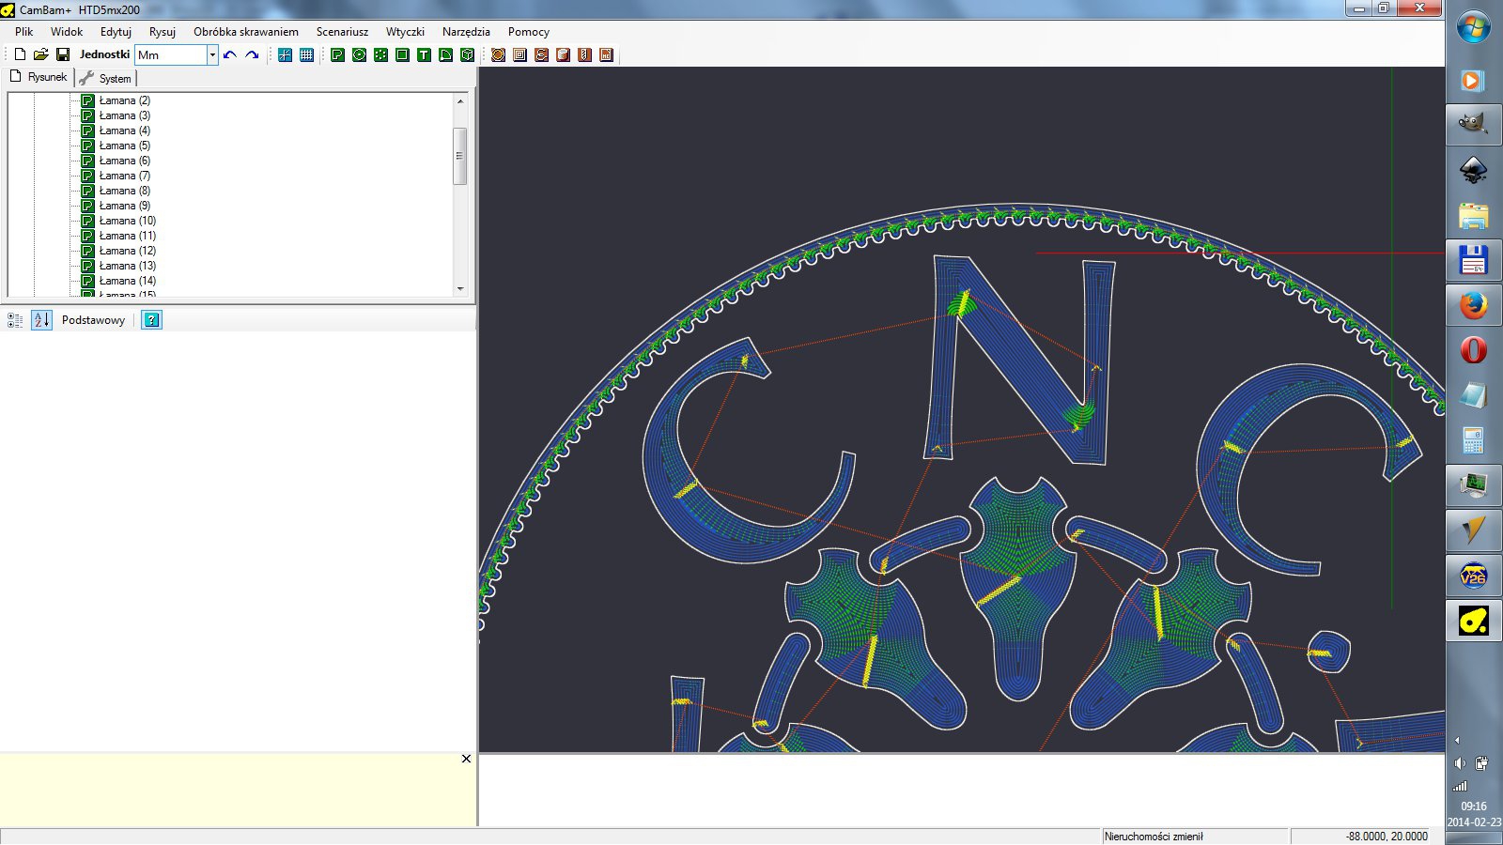The width and height of the screenshot is (1503, 845).
Task: Select the Circle drawing tool
Action: point(359,54)
